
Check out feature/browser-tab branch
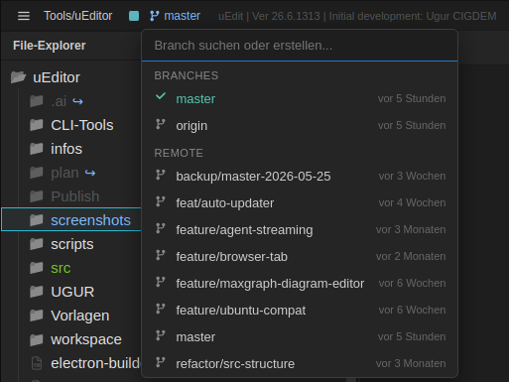coord(300,257)
